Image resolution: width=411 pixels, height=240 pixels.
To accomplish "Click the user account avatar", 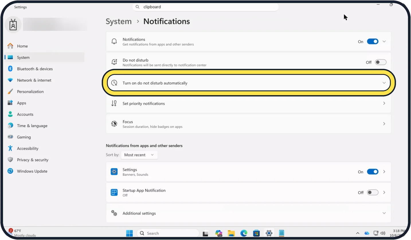I will pos(13,25).
